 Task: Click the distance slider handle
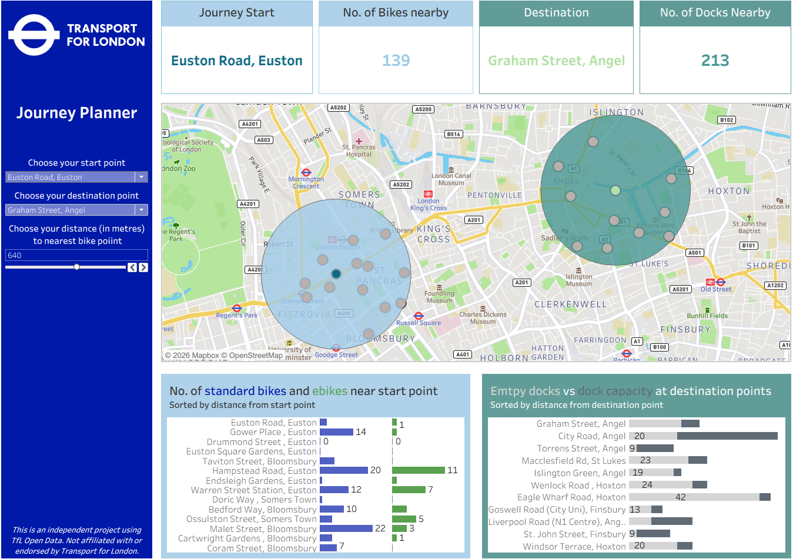click(76, 267)
